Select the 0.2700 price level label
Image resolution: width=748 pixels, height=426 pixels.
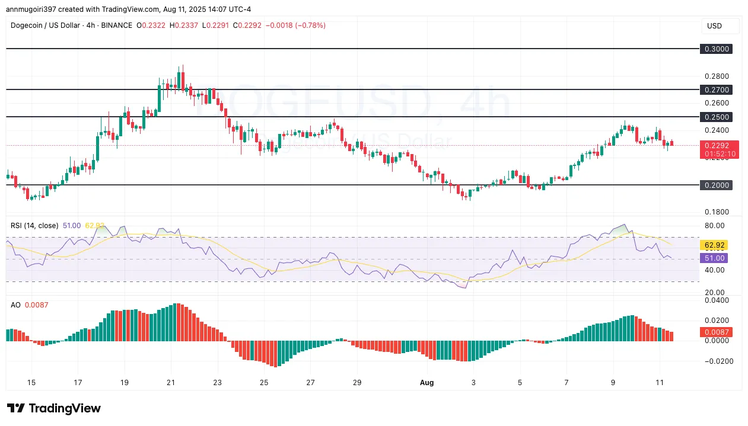717,90
